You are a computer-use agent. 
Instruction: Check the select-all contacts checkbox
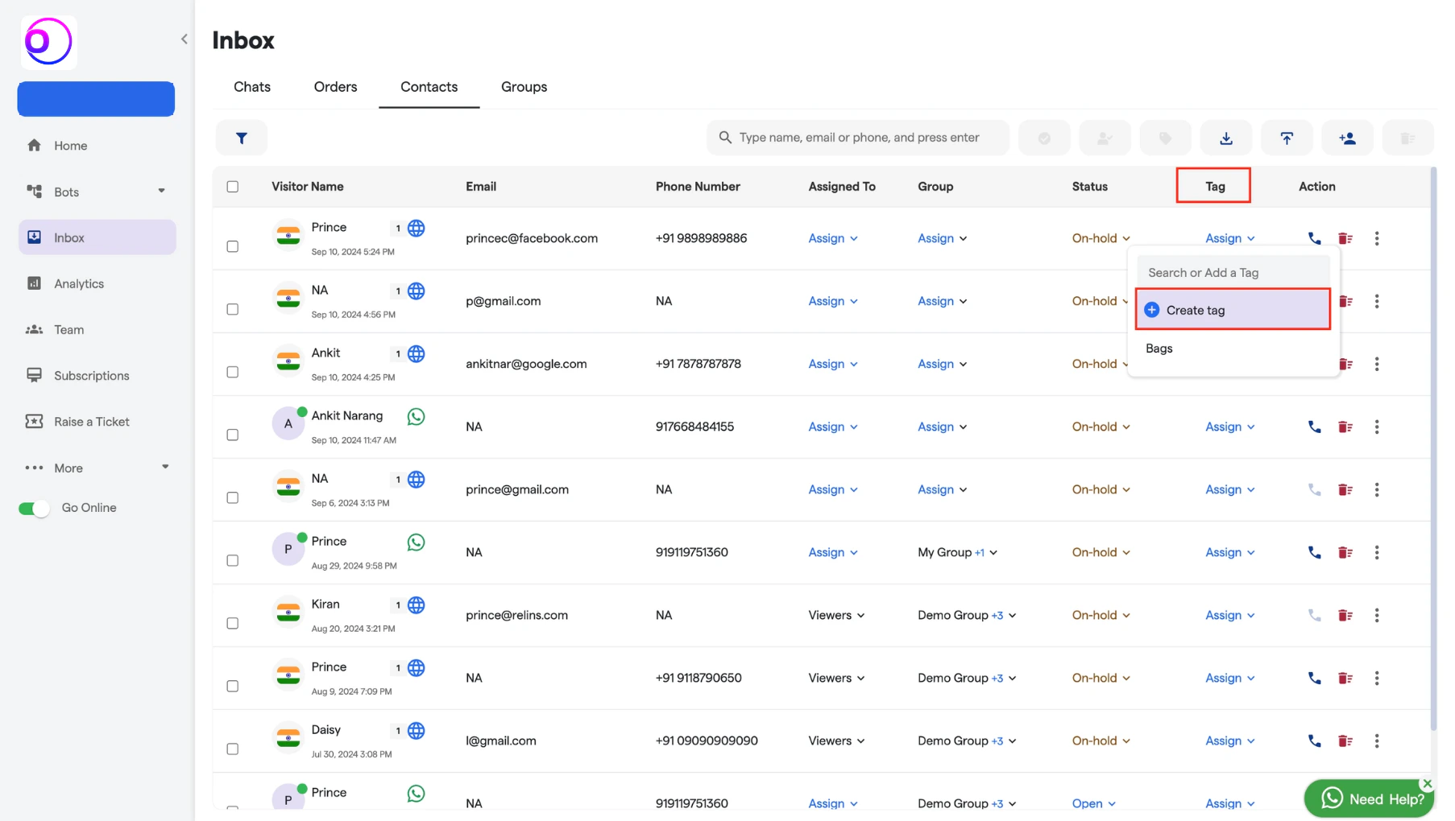(233, 187)
